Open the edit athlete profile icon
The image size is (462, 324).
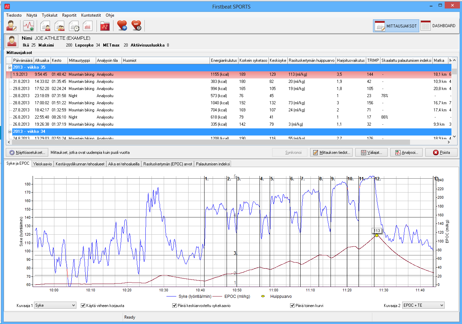click(11, 26)
